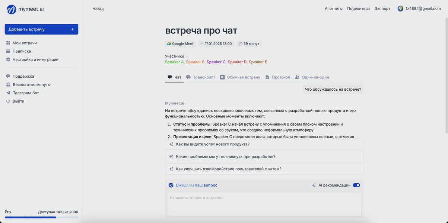Open the Подписка section
This screenshot has width=448, height=223.
click(x=22, y=51)
